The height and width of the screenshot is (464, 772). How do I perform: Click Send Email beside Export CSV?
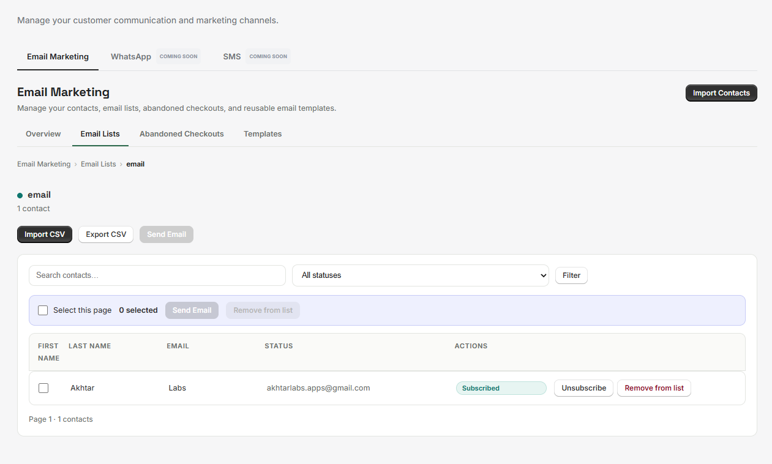[167, 234]
